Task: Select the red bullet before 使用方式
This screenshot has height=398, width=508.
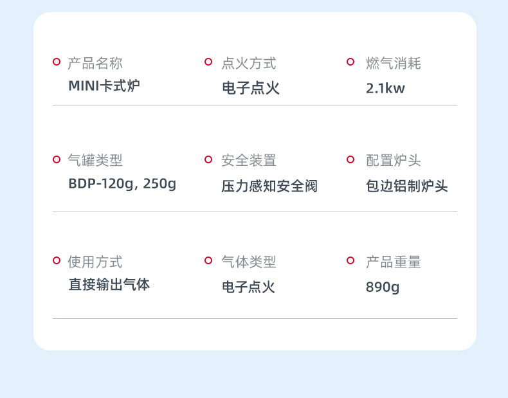Action: (57, 261)
